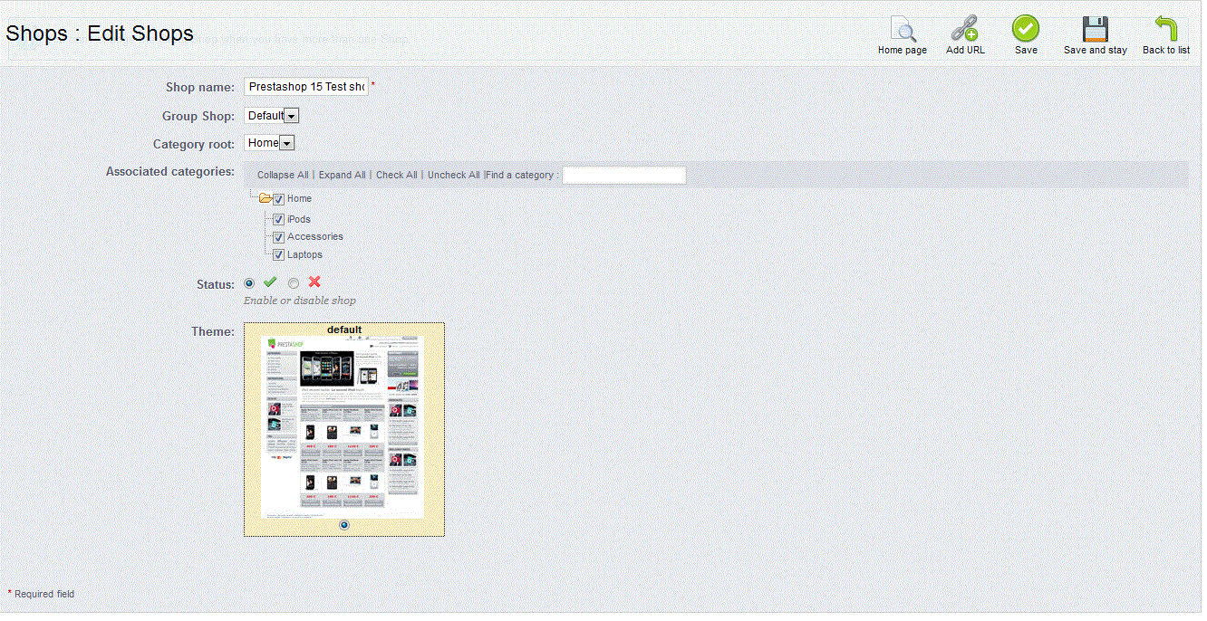Open the Group Shop dropdown
1207x621 pixels.
(272, 116)
